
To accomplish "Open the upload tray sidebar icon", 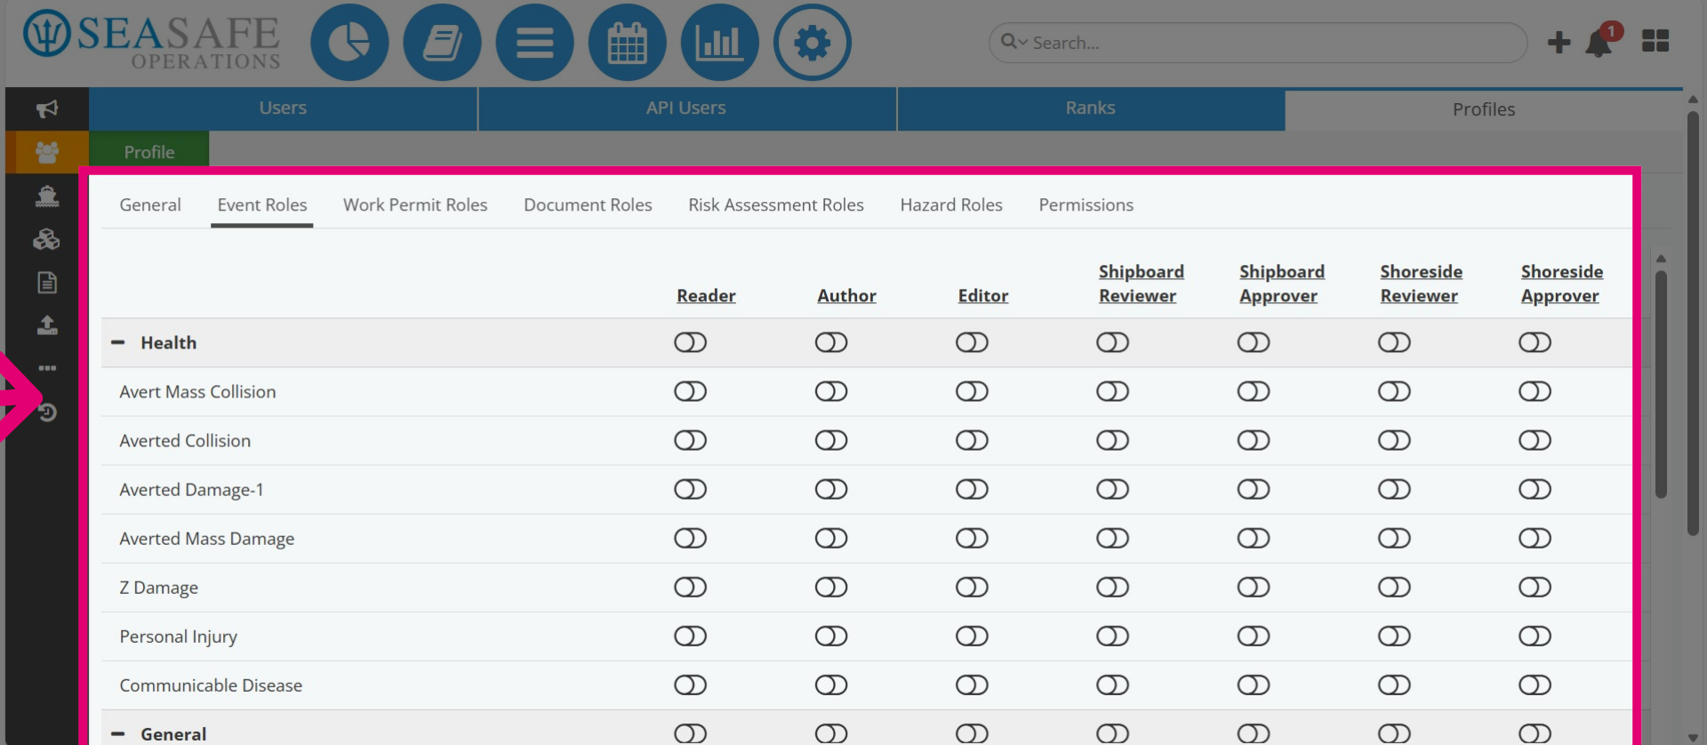I will tap(47, 325).
